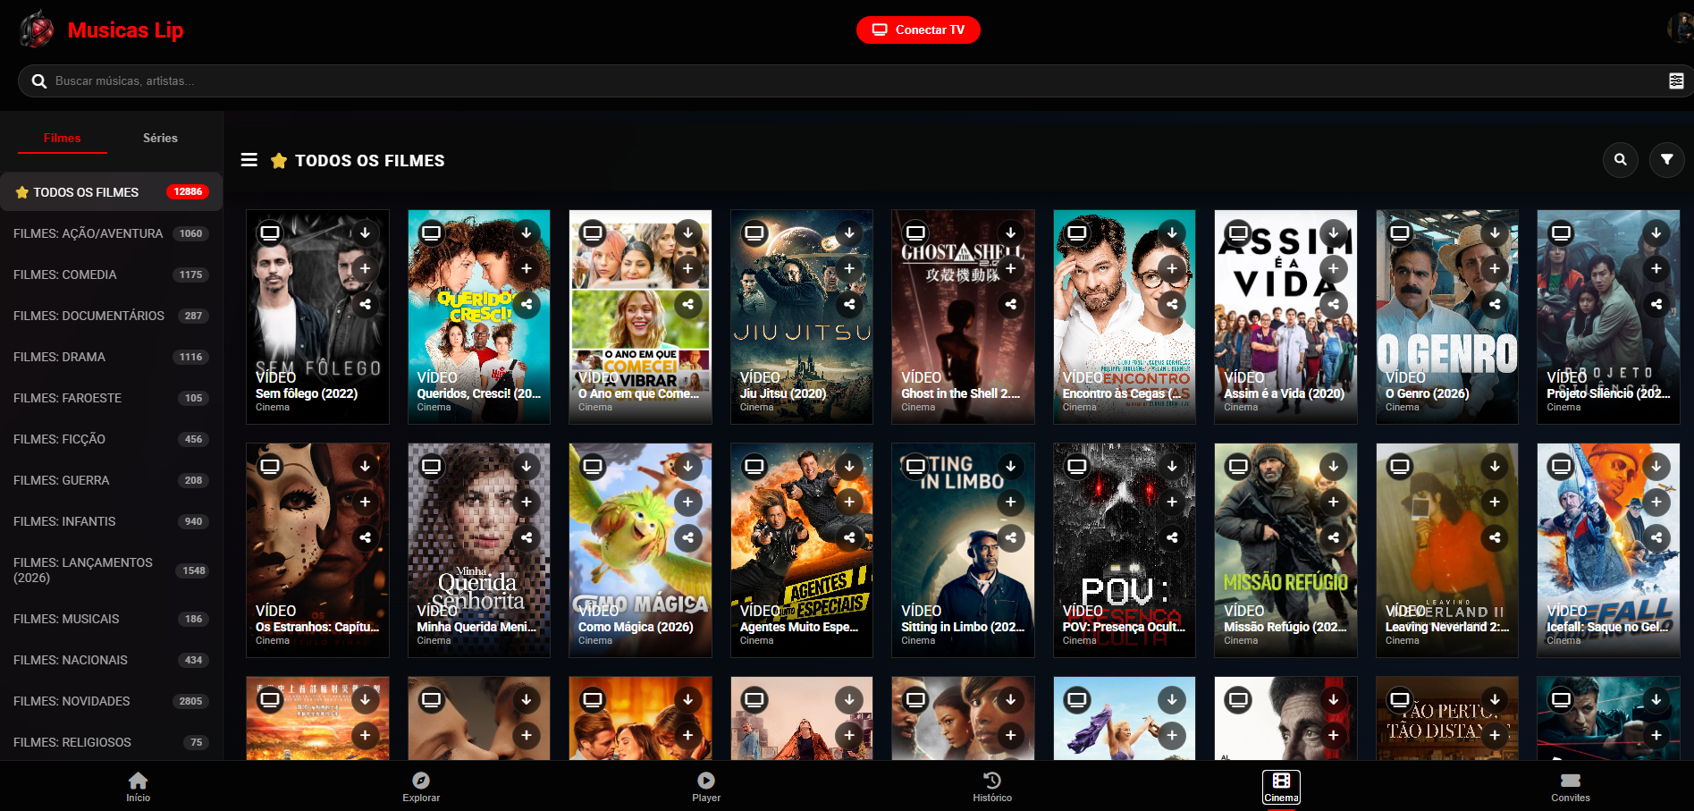
Task: Add POV: Presença Oculta with plus icon
Action: click(x=1172, y=502)
